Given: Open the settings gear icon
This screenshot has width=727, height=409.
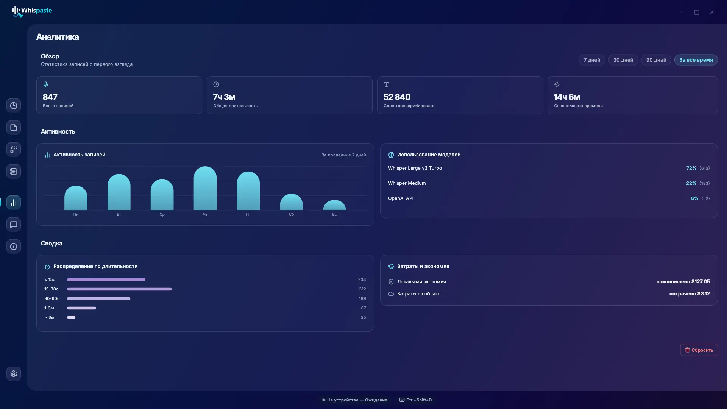Looking at the screenshot, I should (x=14, y=374).
